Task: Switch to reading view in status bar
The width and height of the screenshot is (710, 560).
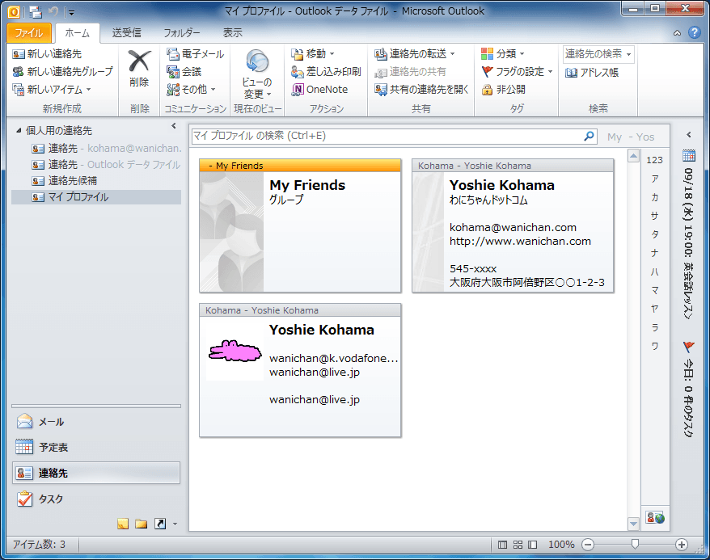Action: (532, 545)
